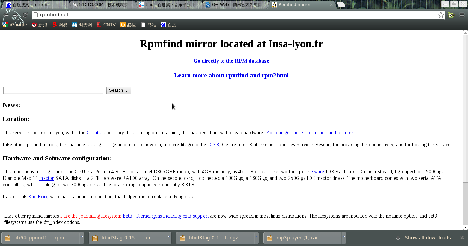
Task: Click the page scrollbar down arrow
Action: 465,227
